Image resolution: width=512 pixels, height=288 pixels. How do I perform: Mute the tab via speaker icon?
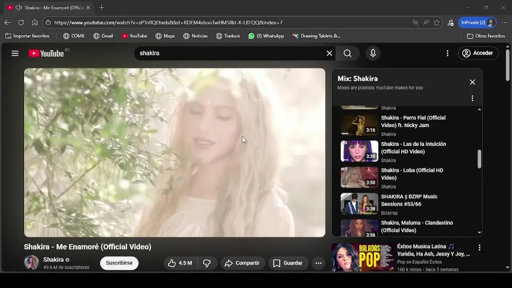point(18,8)
